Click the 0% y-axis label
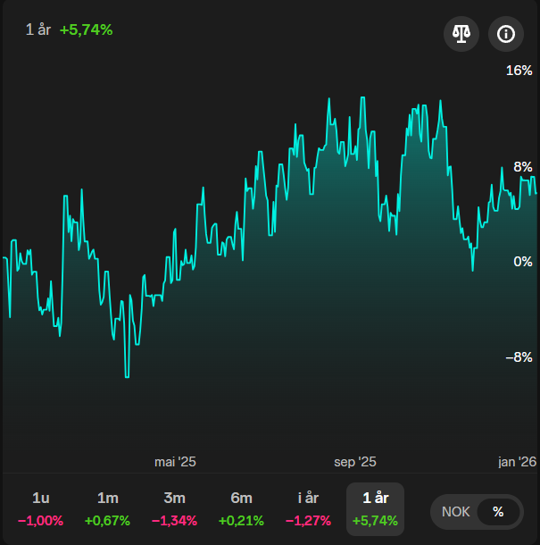540x545 pixels. point(522,262)
